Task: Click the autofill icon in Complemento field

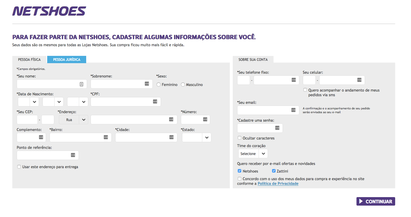Action: [41, 137]
